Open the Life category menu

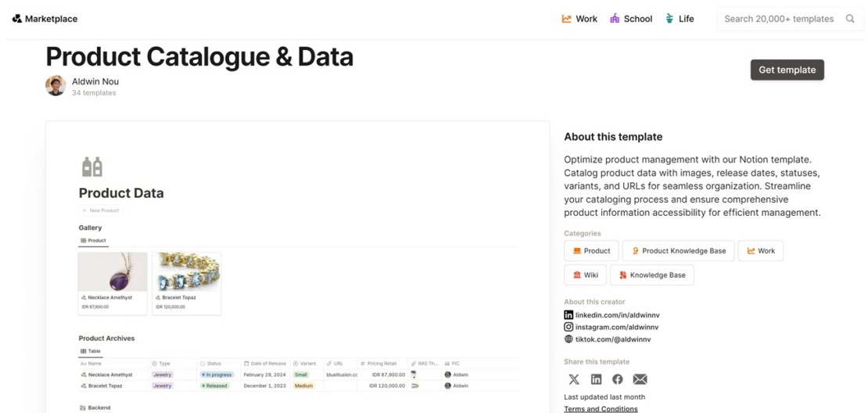(x=679, y=19)
